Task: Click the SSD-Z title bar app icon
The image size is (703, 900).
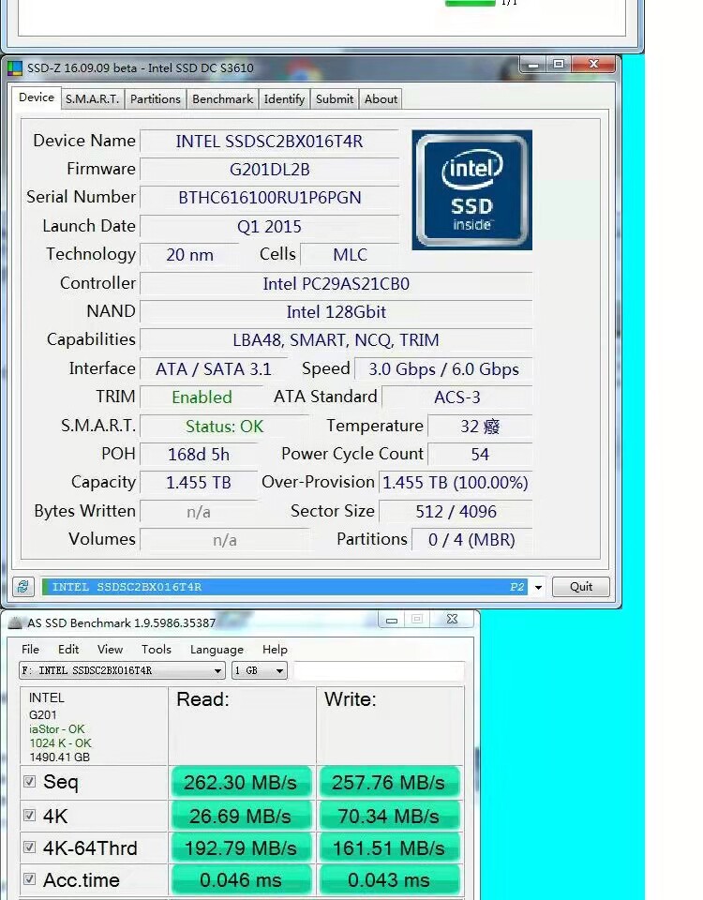Action: (15, 68)
